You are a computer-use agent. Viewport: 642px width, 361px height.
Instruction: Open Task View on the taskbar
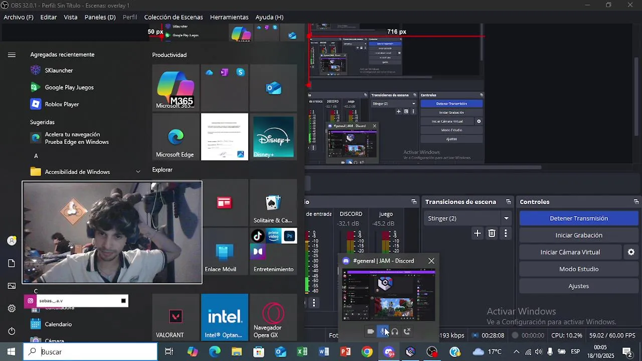(169, 352)
